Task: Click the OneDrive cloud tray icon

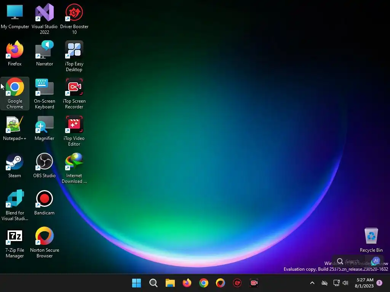Action: point(324,283)
